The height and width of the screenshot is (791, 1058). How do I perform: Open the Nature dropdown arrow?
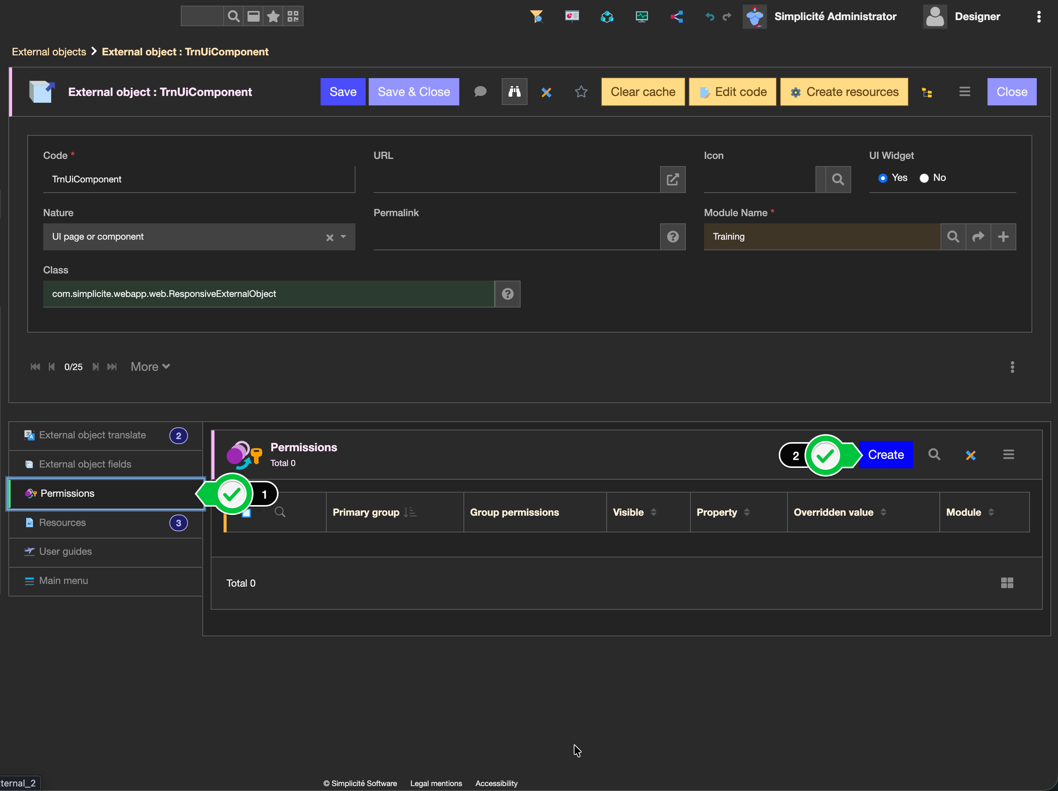(x=343, y=236)
